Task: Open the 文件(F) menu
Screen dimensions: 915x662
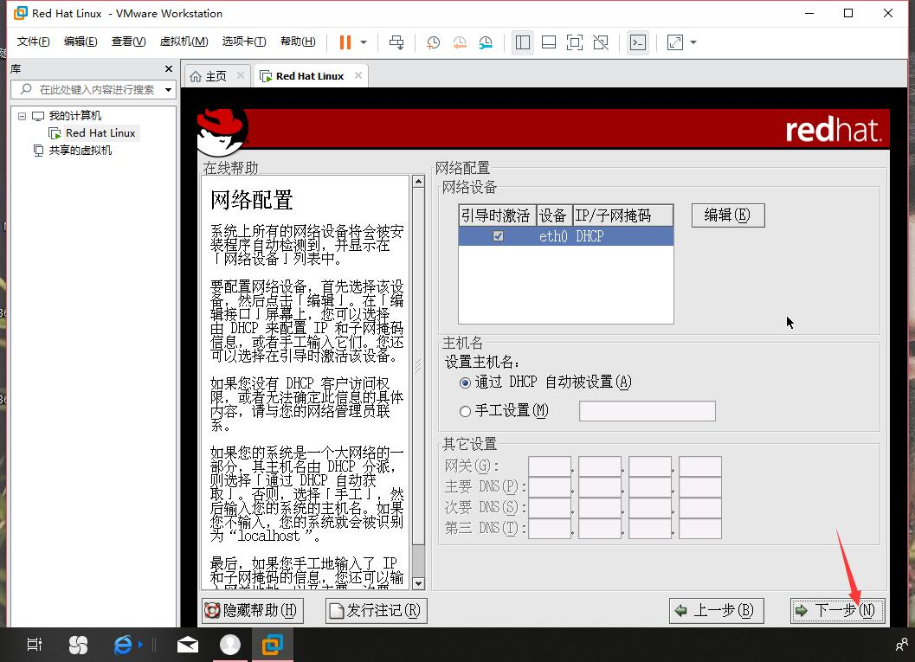Action: pos(33,42)
